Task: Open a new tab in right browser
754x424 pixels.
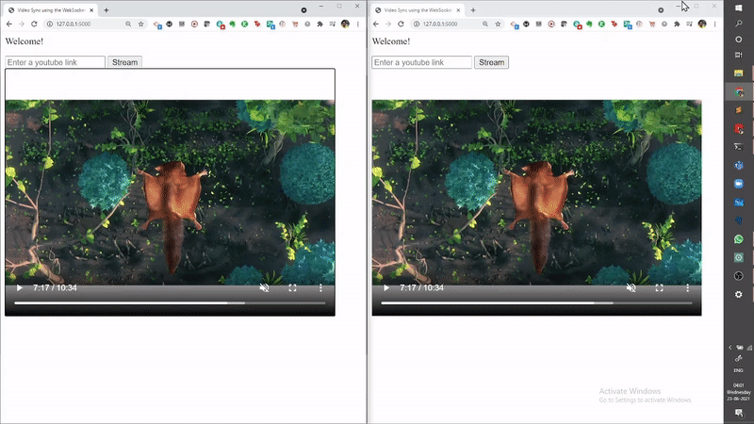Action: (x=473, y=10)
